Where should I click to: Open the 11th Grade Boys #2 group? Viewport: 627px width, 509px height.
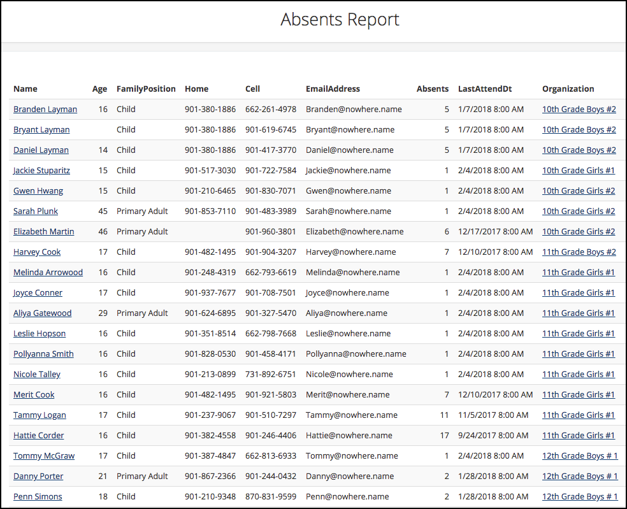pyautogui.click(x=579, y=252)
